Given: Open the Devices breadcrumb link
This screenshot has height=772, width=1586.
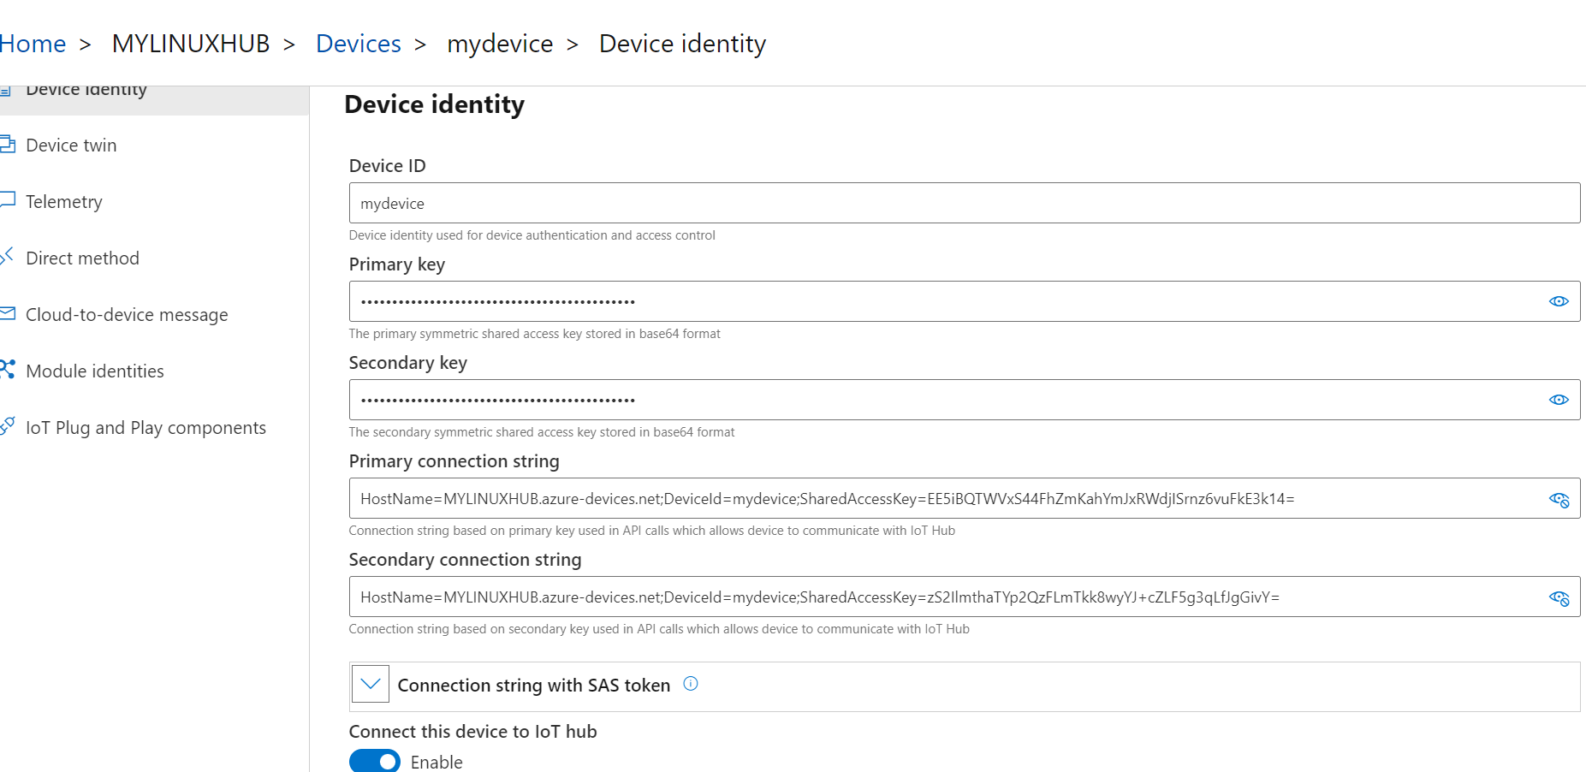Looking at the screenshot, I should pos(358,44).
